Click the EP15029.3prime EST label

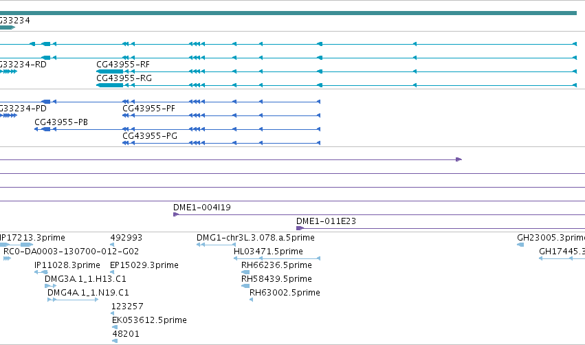tap(144, 265)
